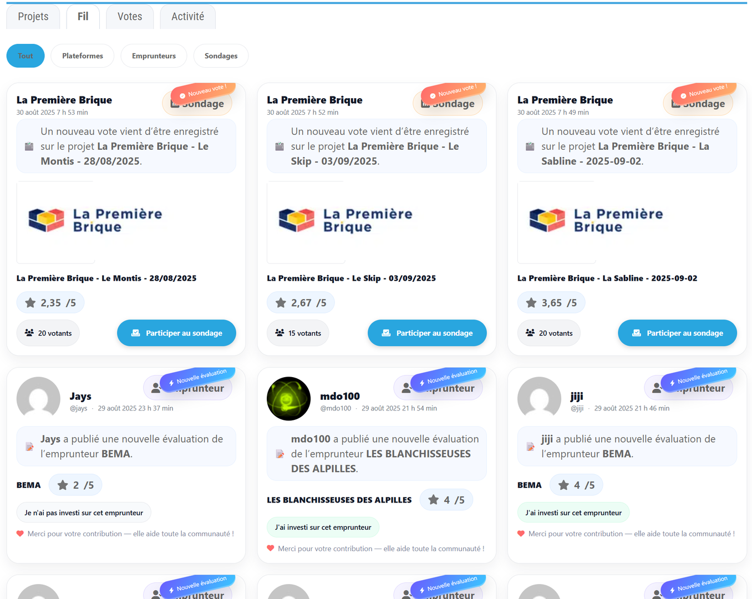The image size is (752, 599).
Task: Click the voters icon beside 15 votants
Action: pos(280,333)
